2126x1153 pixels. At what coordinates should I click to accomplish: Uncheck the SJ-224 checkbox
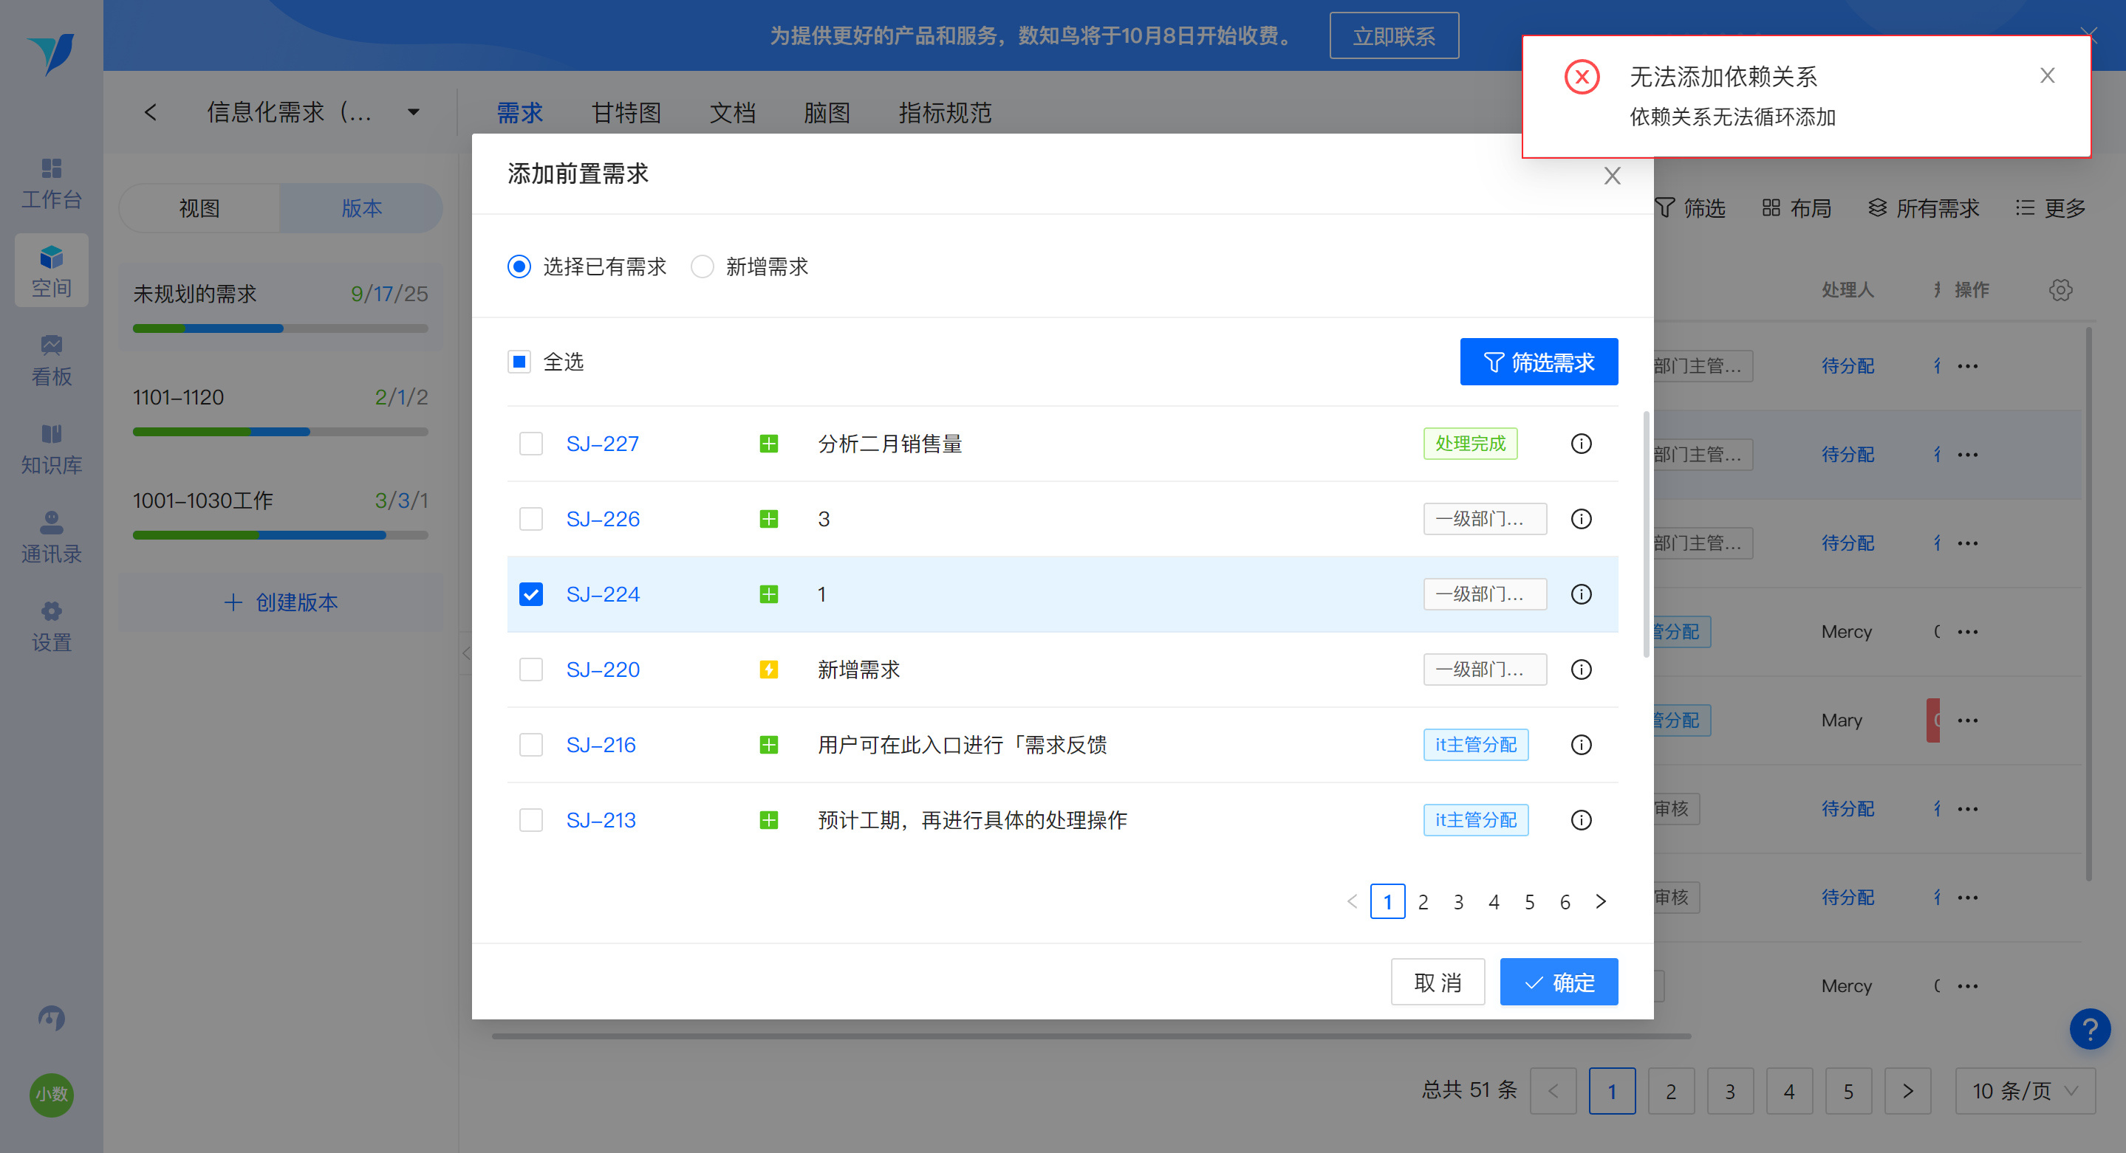(530, 593)
